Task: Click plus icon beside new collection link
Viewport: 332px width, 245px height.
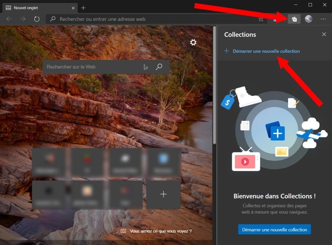Action: coord(227,51)
